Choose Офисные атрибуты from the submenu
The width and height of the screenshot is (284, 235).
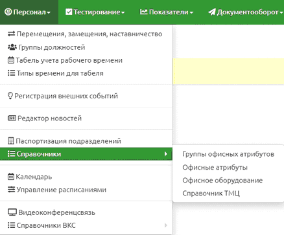point(228,167)
